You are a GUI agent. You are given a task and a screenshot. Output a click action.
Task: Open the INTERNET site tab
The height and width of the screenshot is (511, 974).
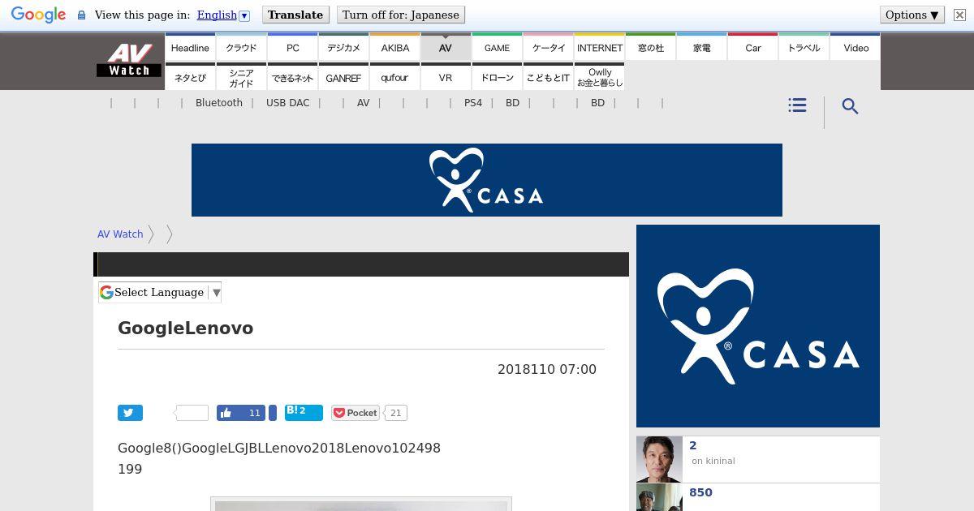(599, 48)
